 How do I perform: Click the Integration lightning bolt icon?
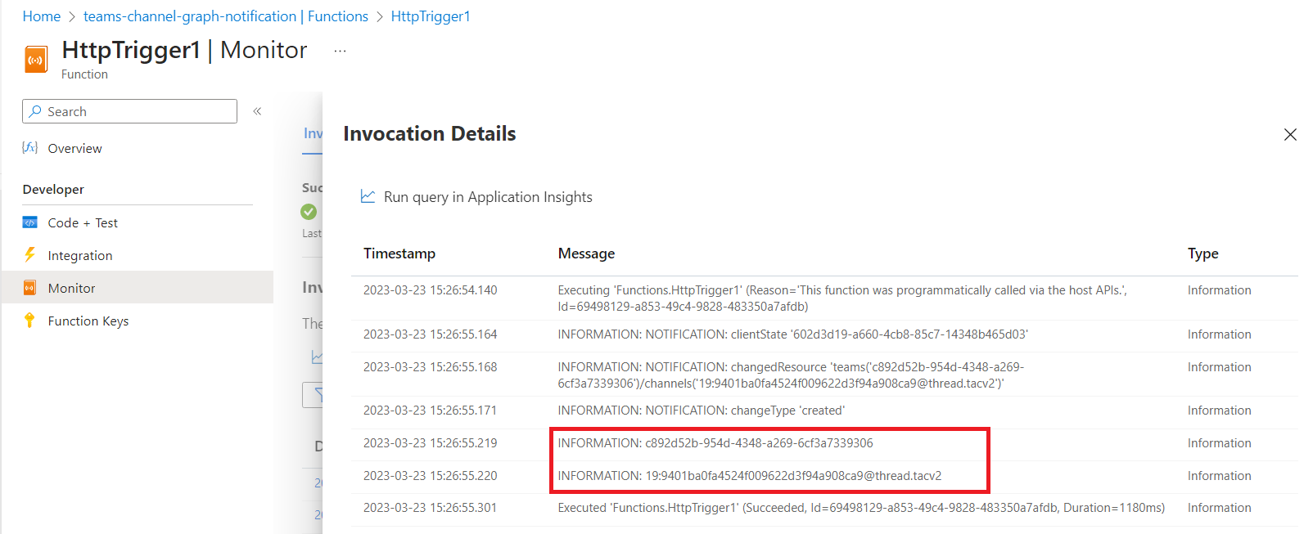tap(30, 255)
